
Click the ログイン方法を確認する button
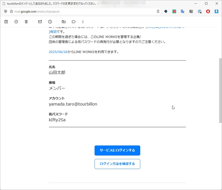coord(117,164)
